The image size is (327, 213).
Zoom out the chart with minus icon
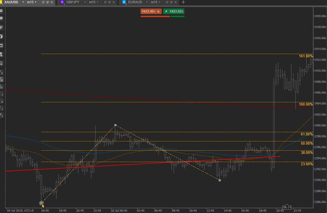[1, 18]
